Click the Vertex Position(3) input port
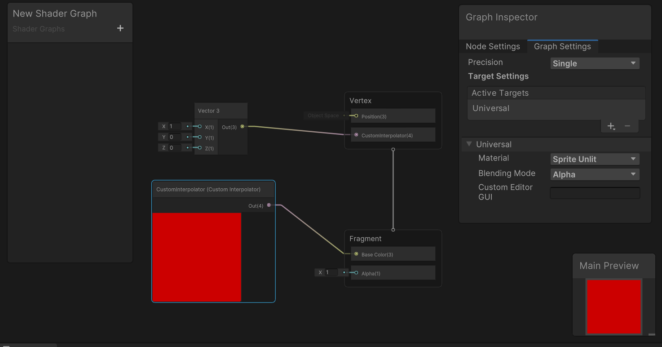662x347 pixels. (x=356, y=116)
